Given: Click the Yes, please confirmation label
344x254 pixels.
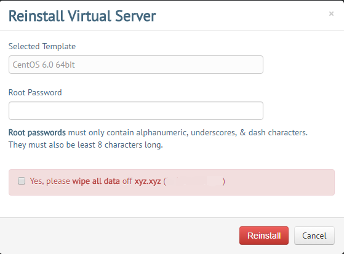Looking at the screenshot, I should click(x=50, y=181).
